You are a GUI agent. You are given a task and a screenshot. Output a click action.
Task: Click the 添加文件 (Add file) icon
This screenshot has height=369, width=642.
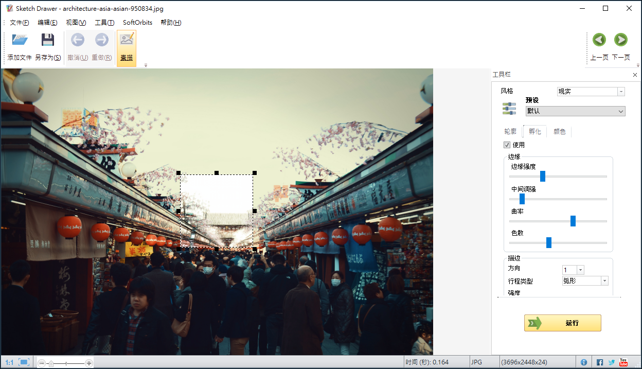pyautogui.click(x=20, y=40)
